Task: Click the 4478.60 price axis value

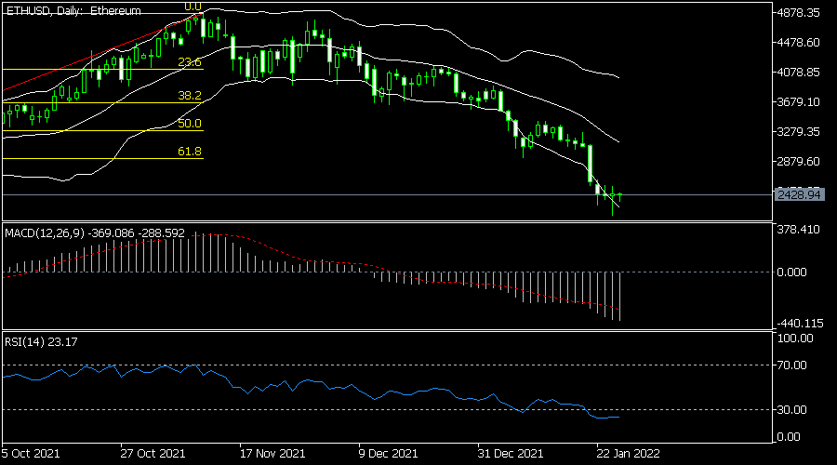Action: [x=799, y=43]
